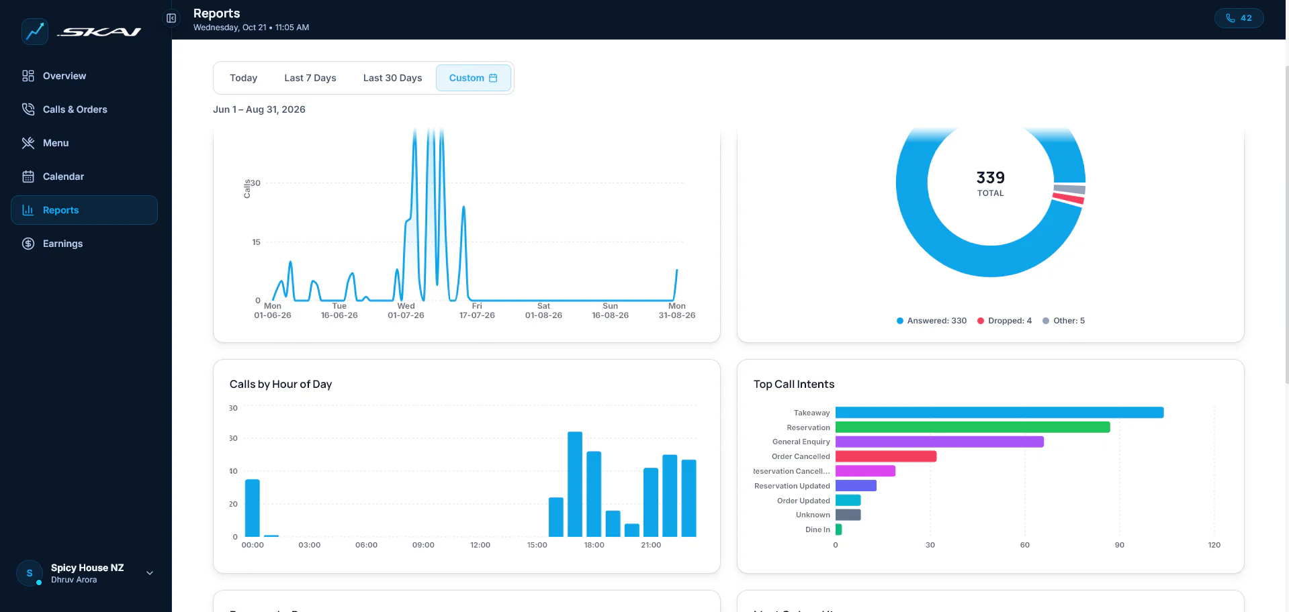Click the Menu utensils icon
This screenshot has width=1289, height=612.
coord(28,143)
